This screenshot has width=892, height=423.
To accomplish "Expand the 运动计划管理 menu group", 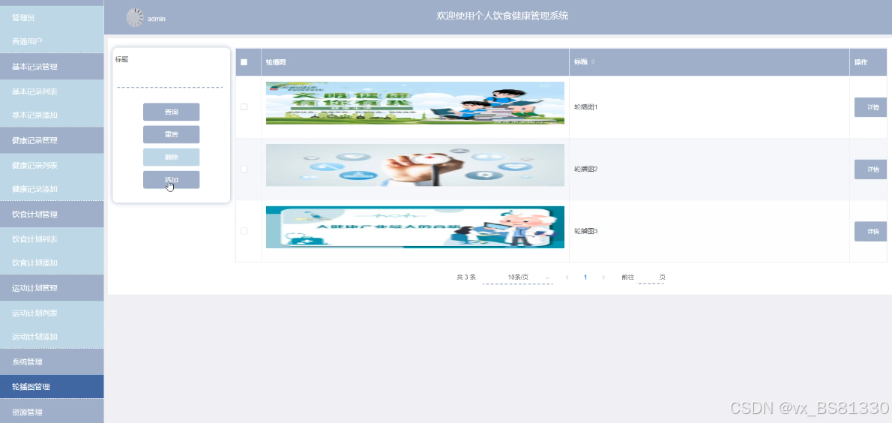I will pyautogui.click(x=52, y=288).
